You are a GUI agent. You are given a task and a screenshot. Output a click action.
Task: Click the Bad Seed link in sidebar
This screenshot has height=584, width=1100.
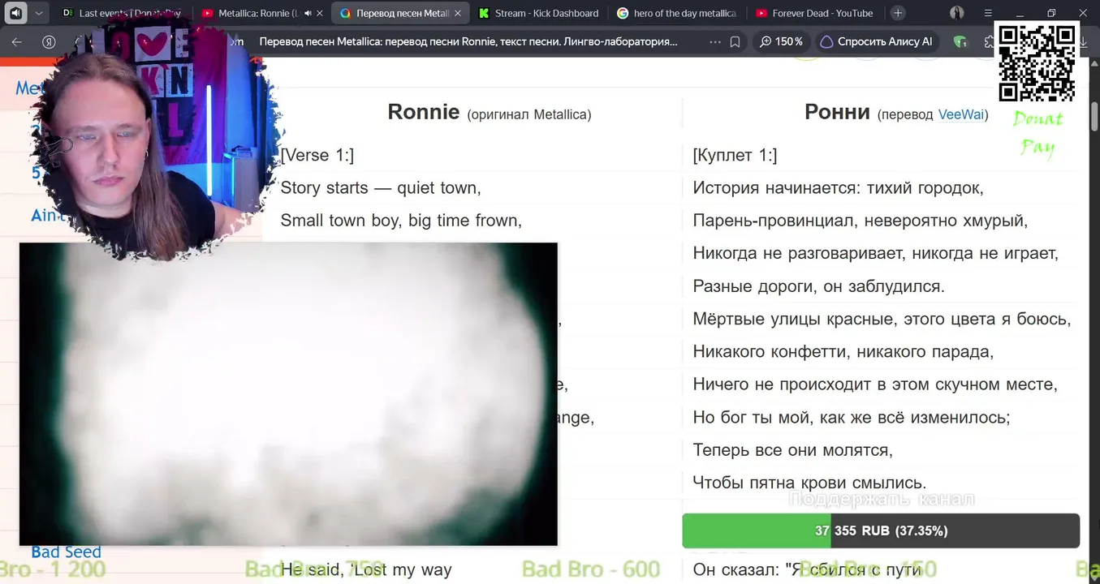point(66,552)
